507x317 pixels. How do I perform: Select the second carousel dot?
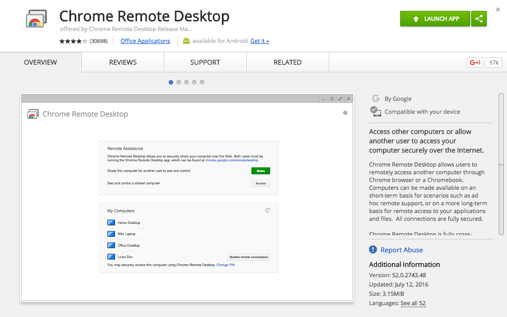click(x=178, y=82)
